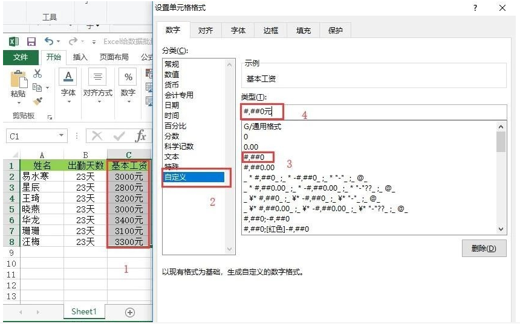Open the 文件 File tab
This screenshot has height=324, width=520.
pyautogui.click(x=21, y=57)
